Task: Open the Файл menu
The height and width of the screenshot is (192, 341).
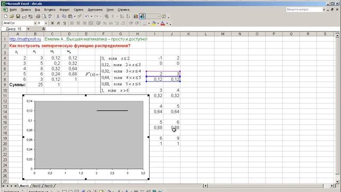Action: tap(13, 10)
